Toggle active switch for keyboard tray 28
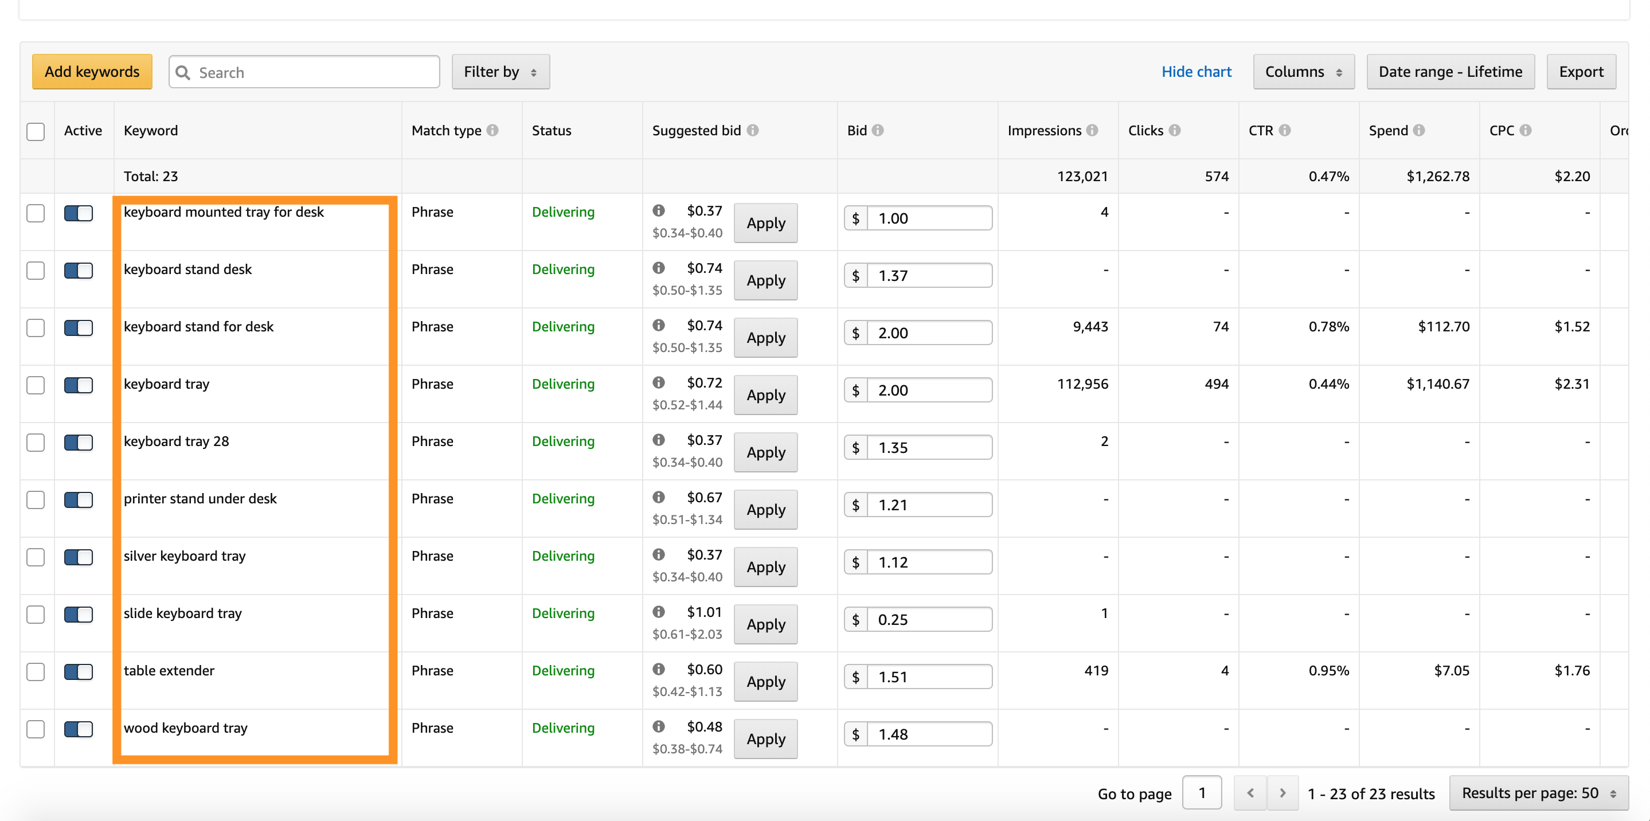The image size is (1650, 821). pyautogui.click(x=79, y=442)
